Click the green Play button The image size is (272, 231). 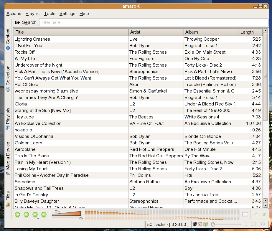(26, 214)
